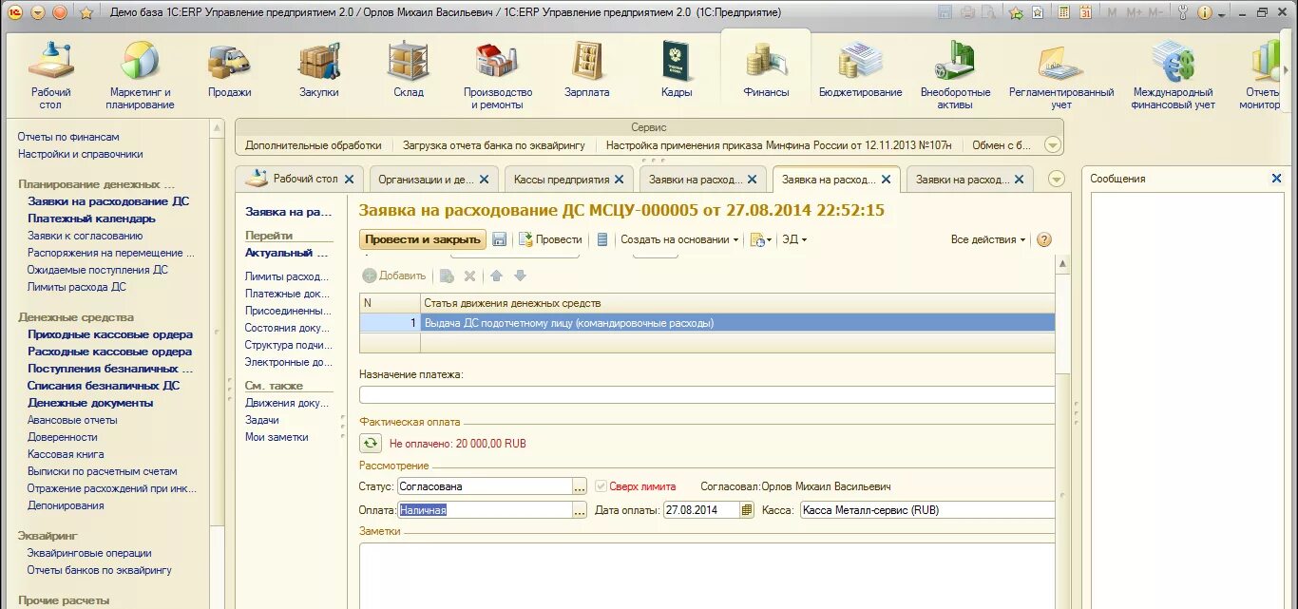Image resolution: width=1298 pixels, height=609 pixels.
Task: Open Приходные кассовые ордера link
Action: 110,334
